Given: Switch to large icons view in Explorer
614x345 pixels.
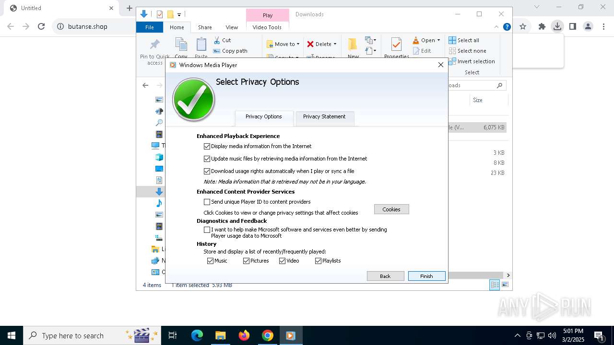Looking at the screenshot, I should [505, 285].
